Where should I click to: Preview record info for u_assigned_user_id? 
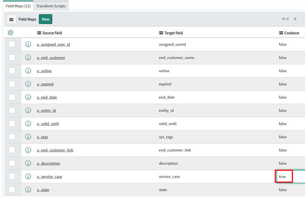click(28, 44)
